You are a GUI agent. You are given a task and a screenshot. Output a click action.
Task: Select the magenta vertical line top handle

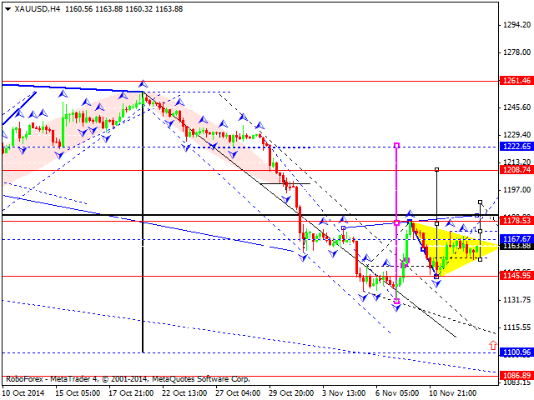click(x=396, y=145)
